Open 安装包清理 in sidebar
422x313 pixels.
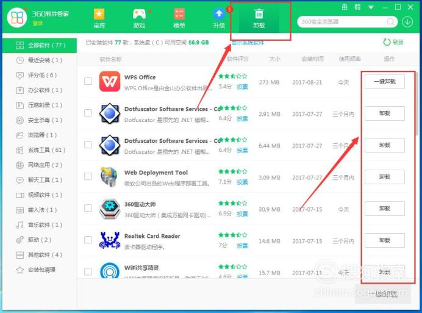tap(40, 270)
